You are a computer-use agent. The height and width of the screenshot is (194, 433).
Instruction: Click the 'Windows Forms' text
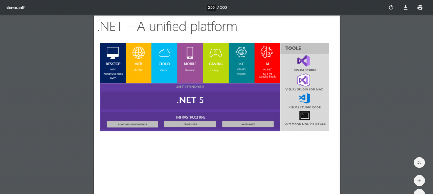pyautogui.click(x=113, y=74)
